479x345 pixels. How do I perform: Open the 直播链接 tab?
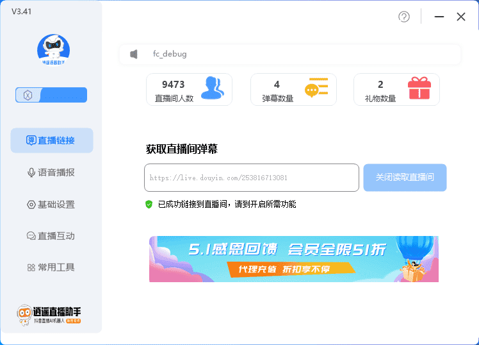pyautogui.click(x=51, y=140)
